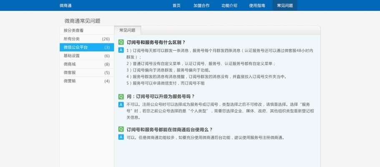Select the 微信公众平台 category
This screenshot has height=167, width=380.
(x=87, y=47)
